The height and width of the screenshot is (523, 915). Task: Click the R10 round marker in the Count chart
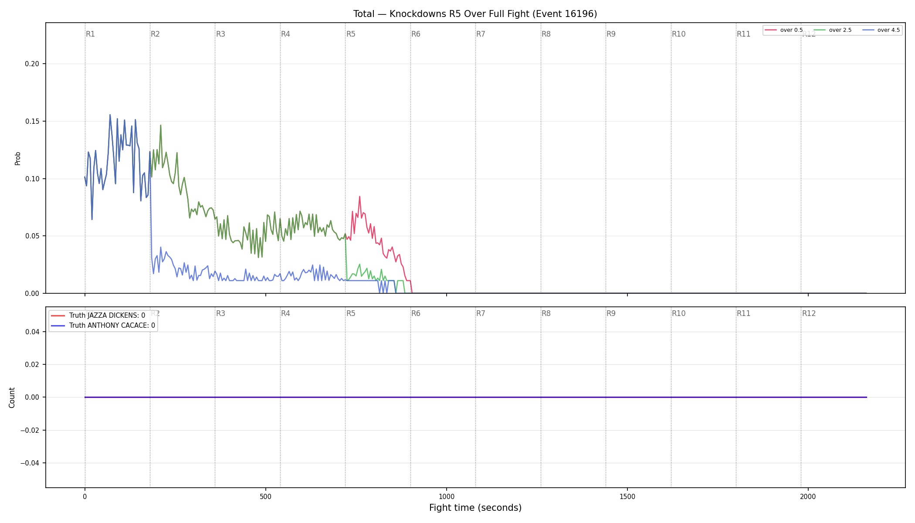(x=678, y=313)
